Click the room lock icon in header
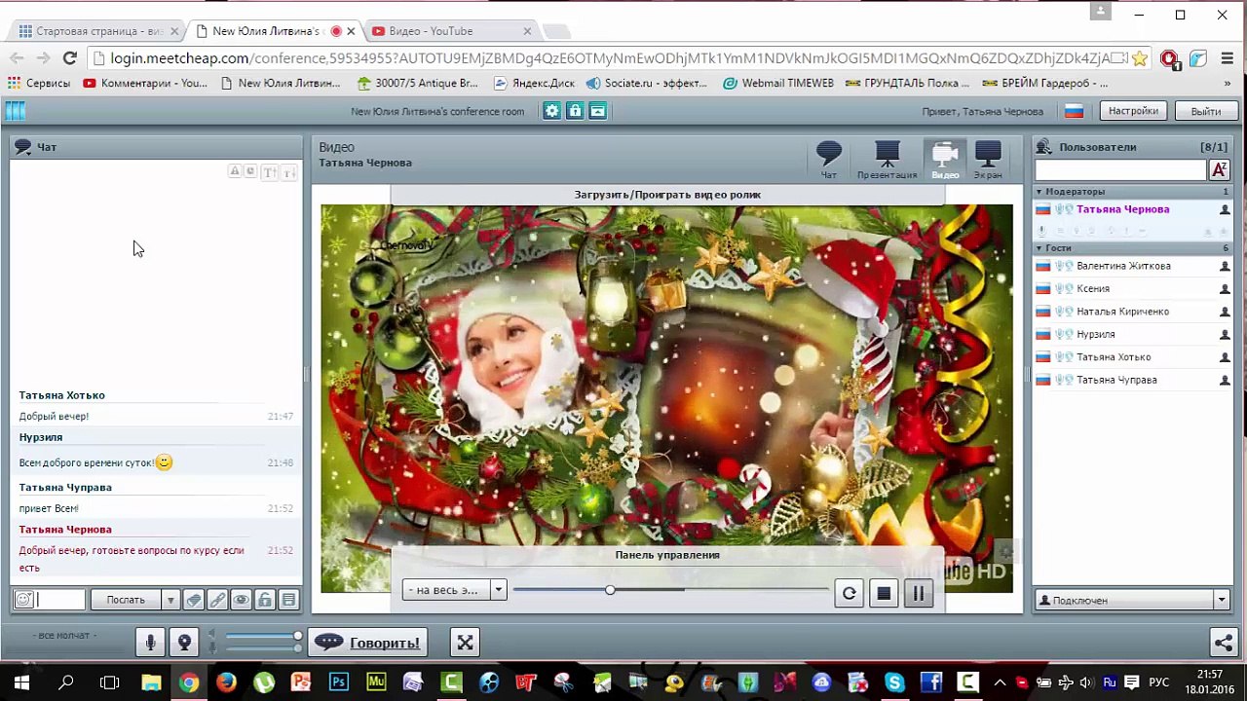Viewport: 1247px width, 701px height. point(575,111)
